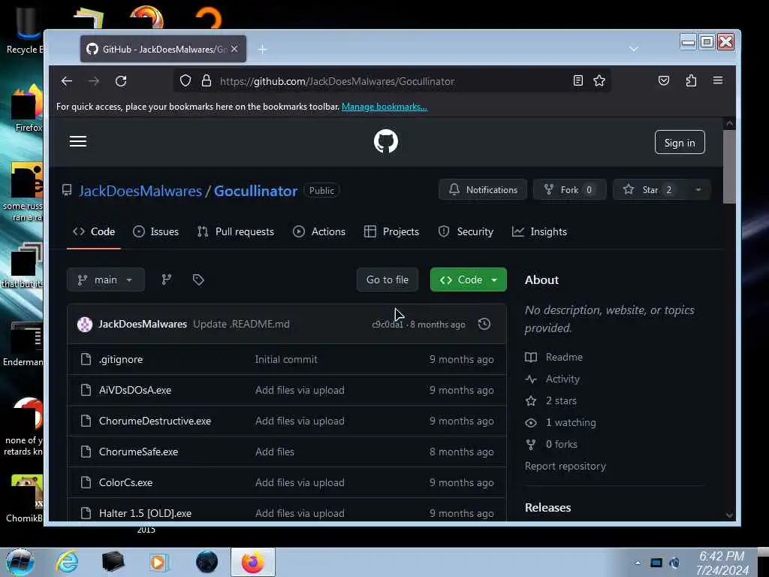
Task: Open the Pocket save icon
Action: coord(664,81)
